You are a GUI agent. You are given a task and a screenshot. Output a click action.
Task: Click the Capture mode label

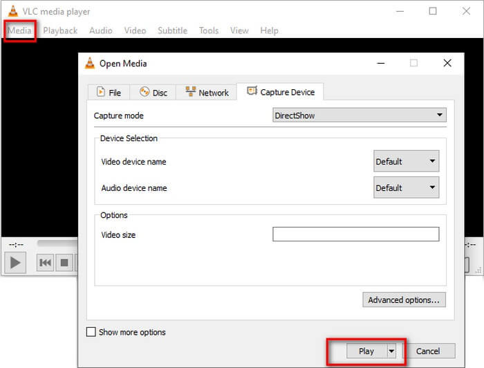[x=118, y=116]
